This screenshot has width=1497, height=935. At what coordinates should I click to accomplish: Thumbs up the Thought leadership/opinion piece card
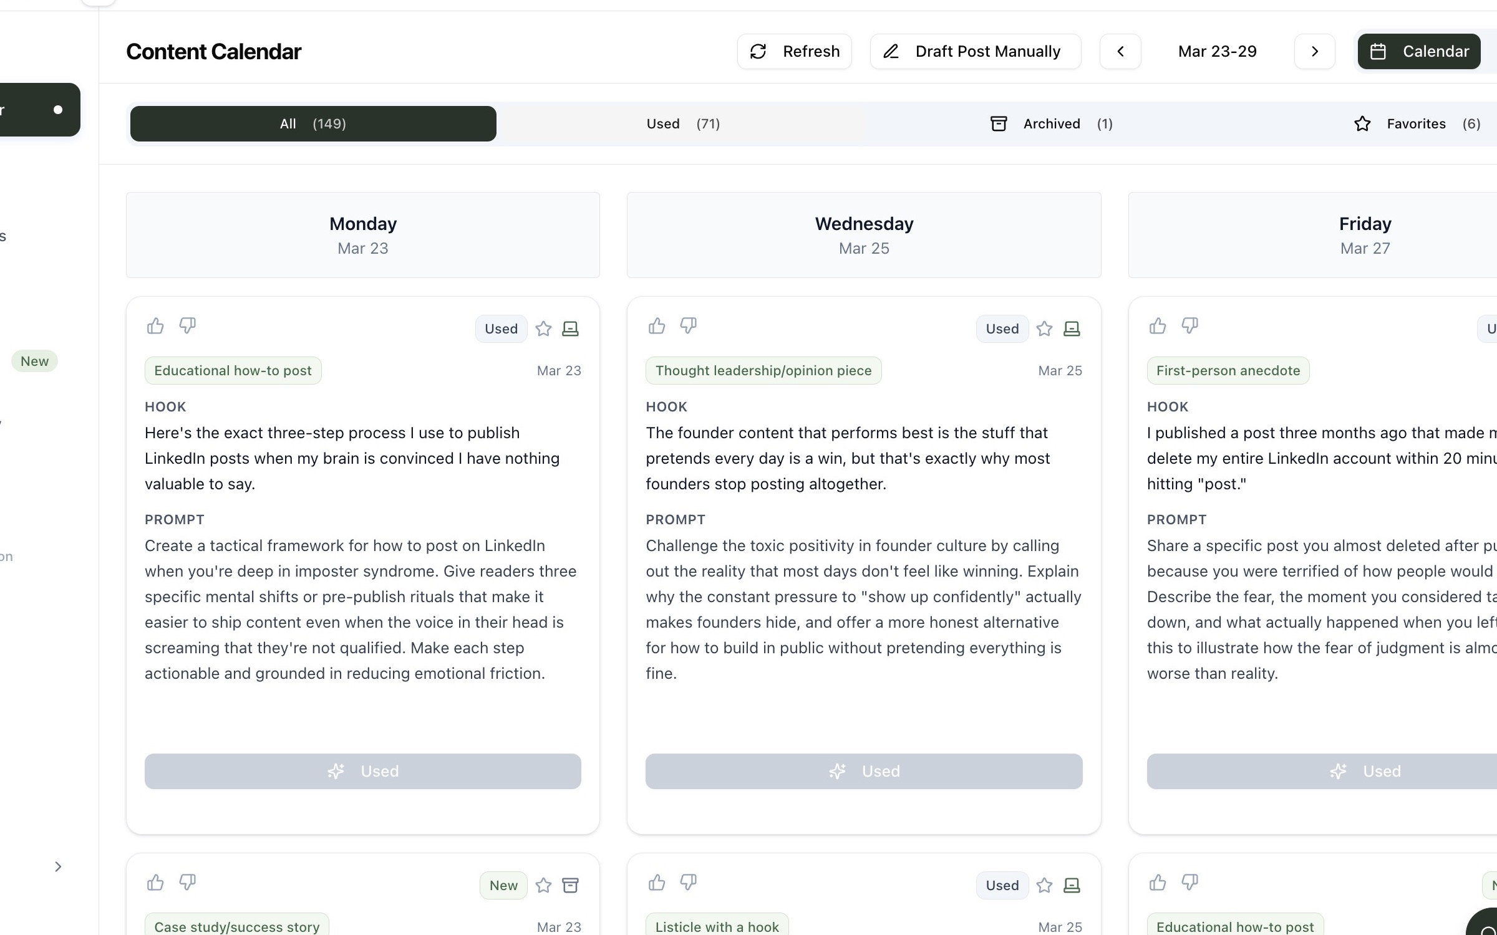(x=657, y=326)
